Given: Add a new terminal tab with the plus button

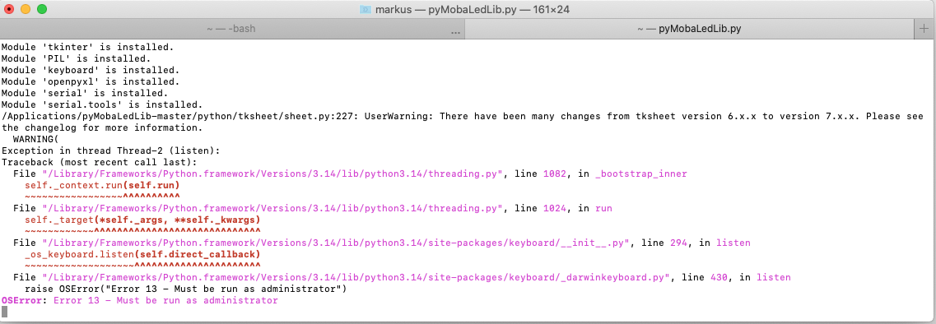Looking at the screenshot, I should pyautogui.click(x=924, y=28).
